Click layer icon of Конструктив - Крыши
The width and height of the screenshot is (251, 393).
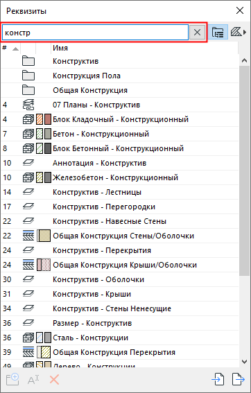point(28,294)
